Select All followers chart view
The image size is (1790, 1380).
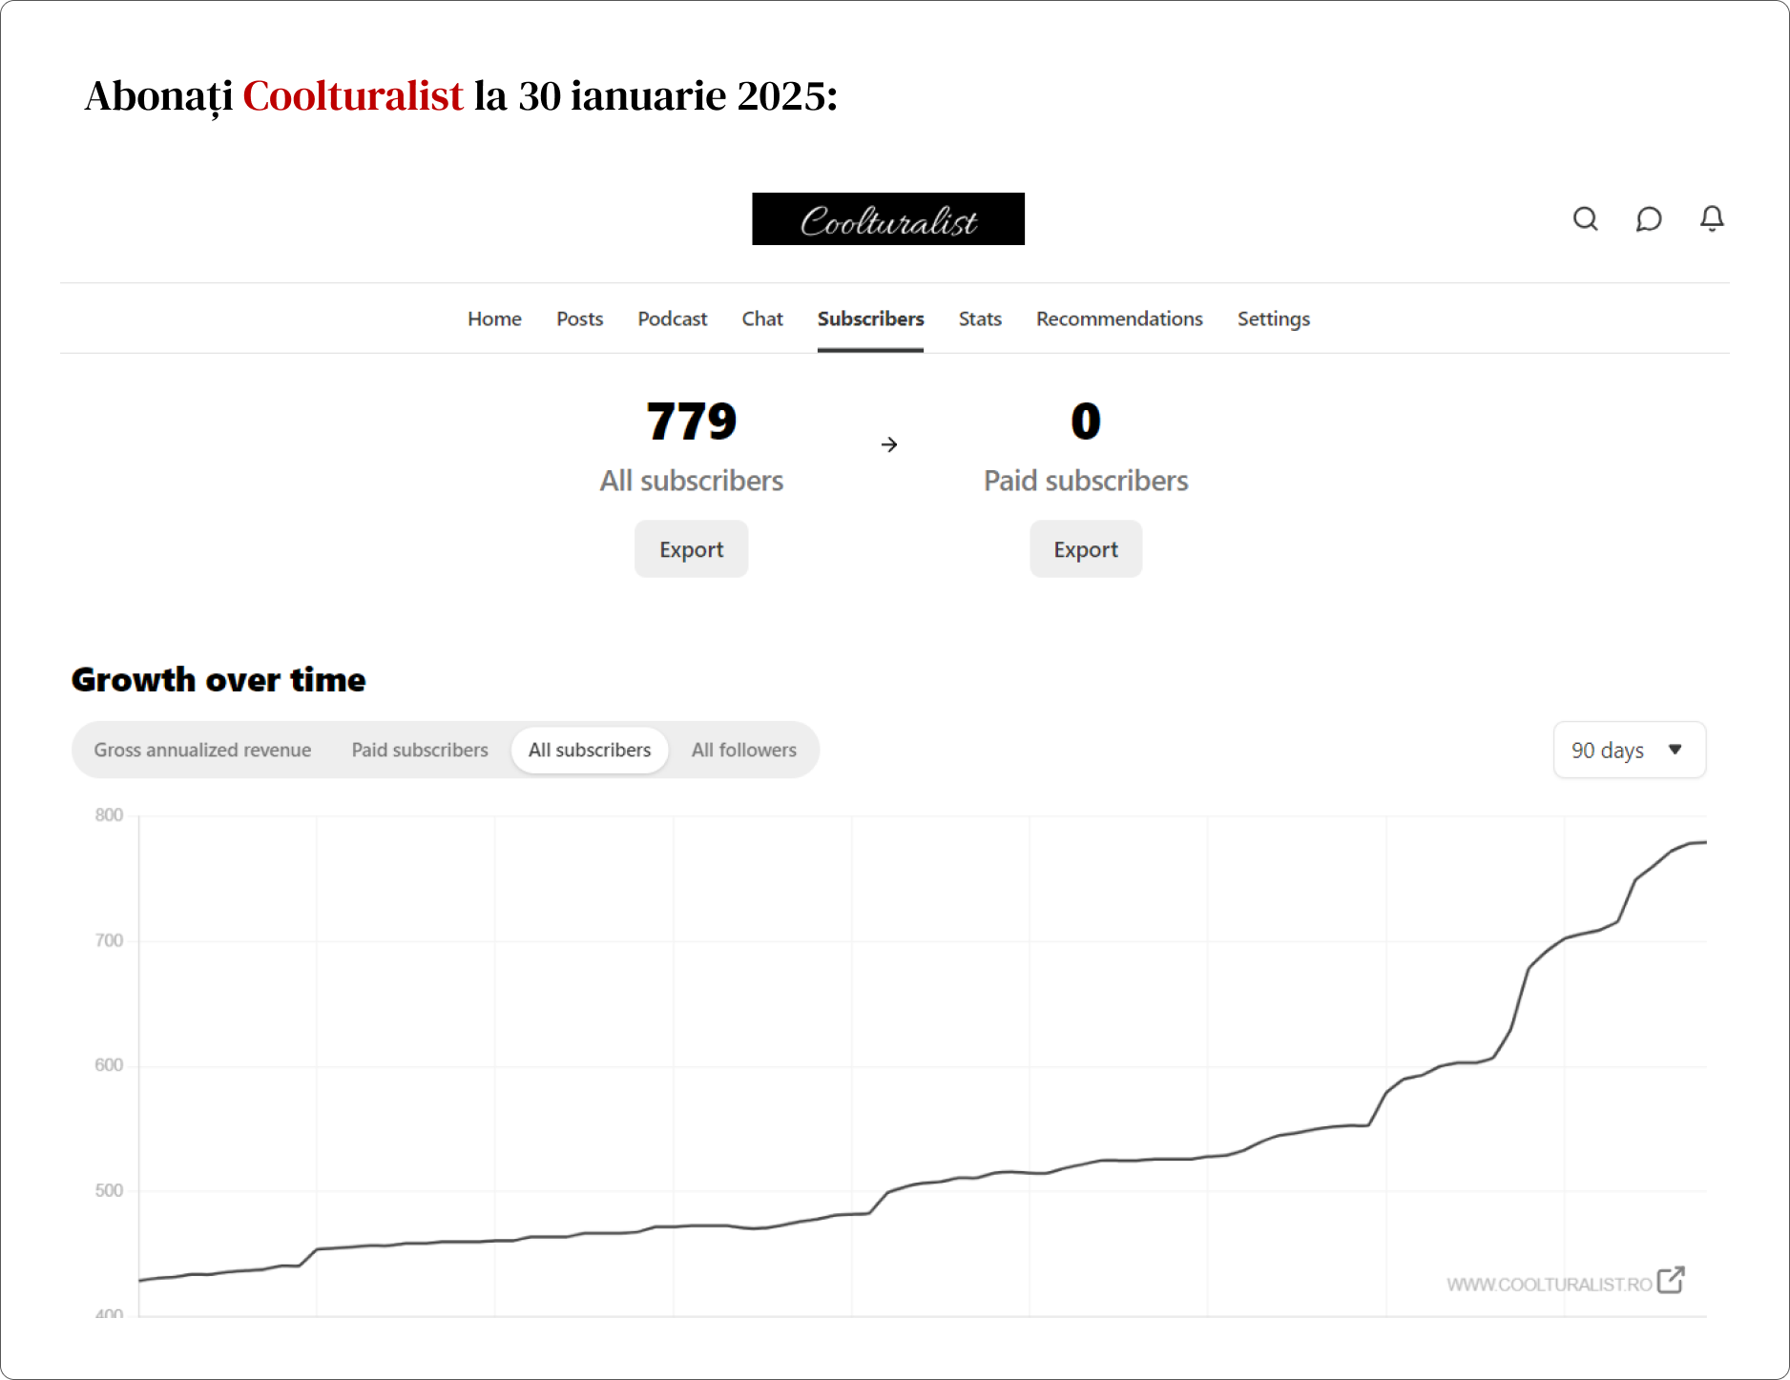pyautogui.click(x=744, y=750)
